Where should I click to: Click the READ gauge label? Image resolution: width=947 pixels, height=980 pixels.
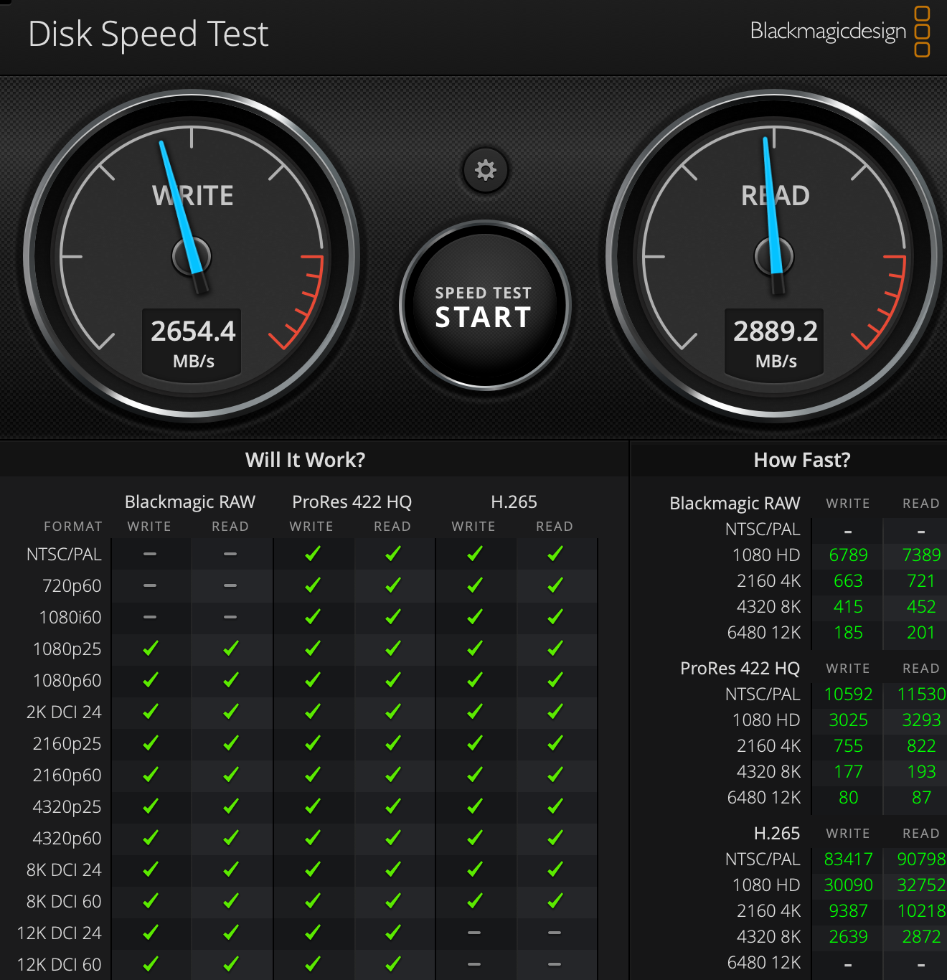776,196
